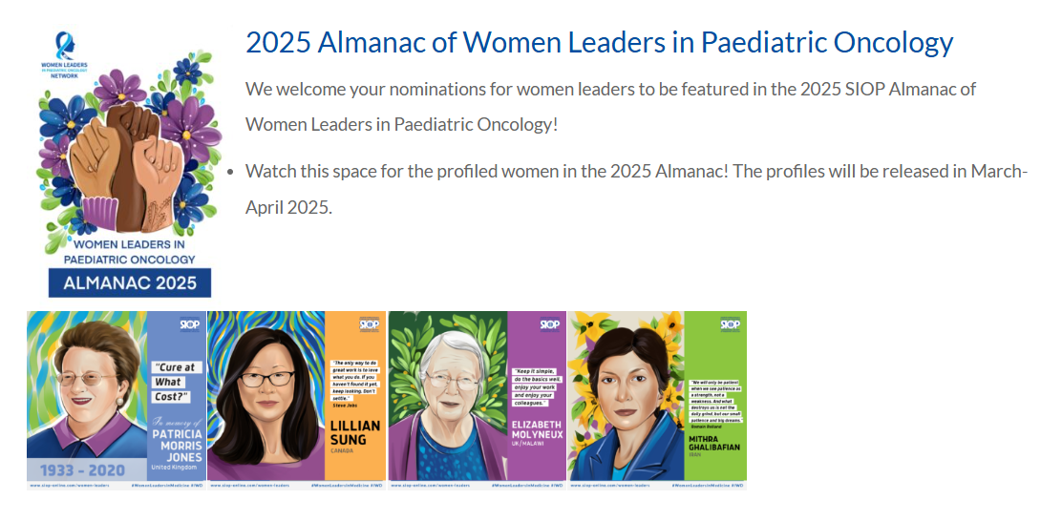Image resolution: width=1041 pixels, height=521 pixels.
Task: Open the Mithra Ghalibafian profile card
Action: [x=657, y=399]
